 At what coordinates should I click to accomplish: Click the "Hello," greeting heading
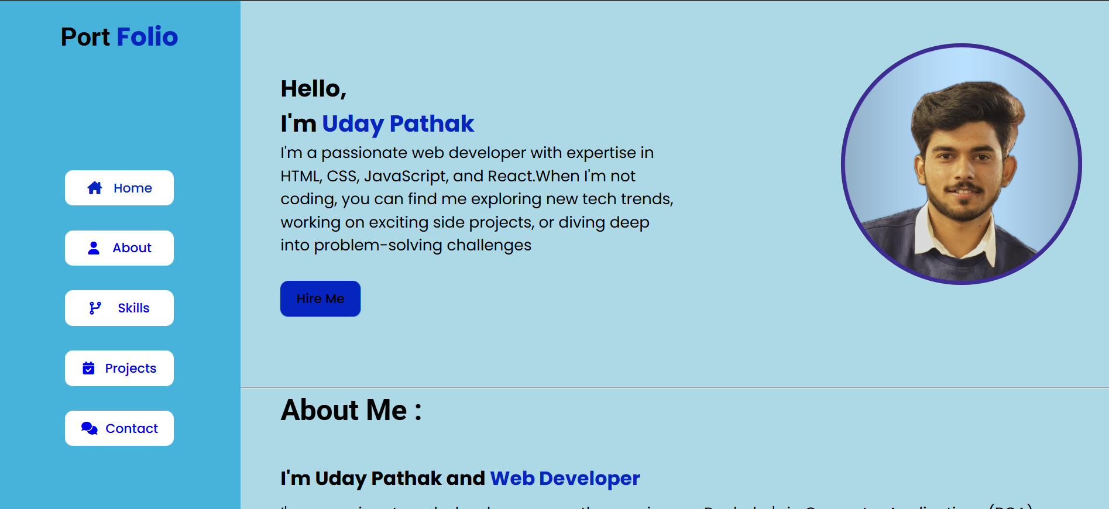click(x=314, y=89)
